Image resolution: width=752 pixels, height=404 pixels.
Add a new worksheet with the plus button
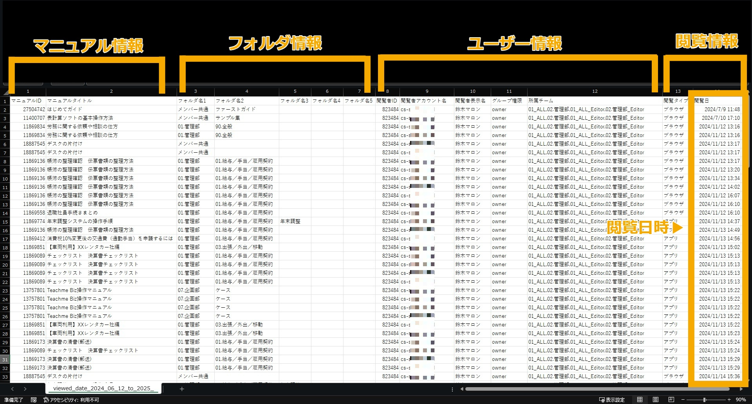182,389
